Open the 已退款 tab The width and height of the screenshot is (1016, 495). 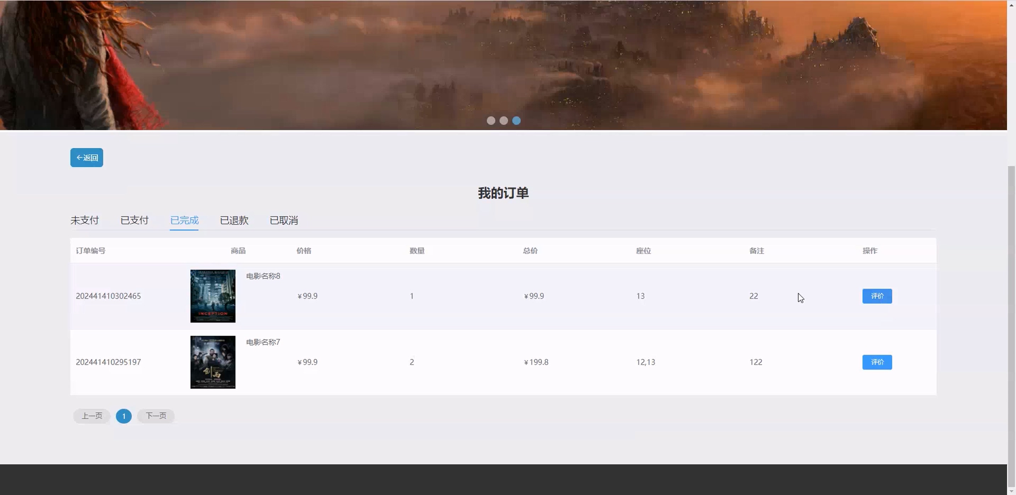[x=234, y=220]
